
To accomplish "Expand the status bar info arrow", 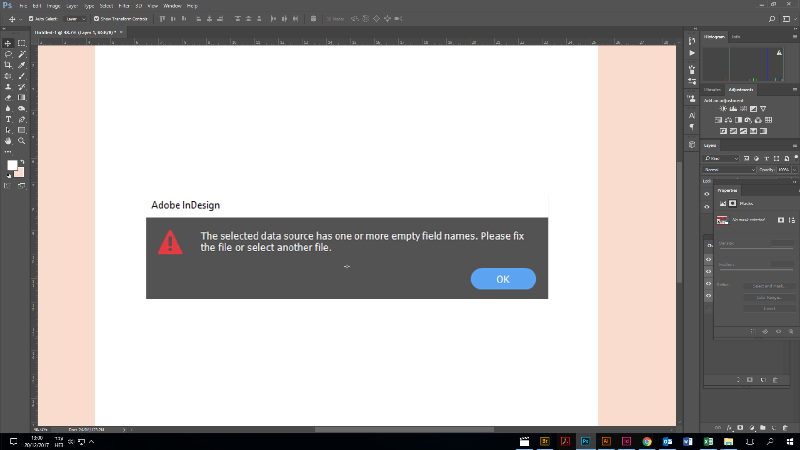I will tap(124, 430).
